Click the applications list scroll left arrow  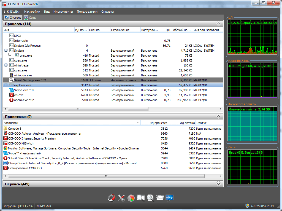[x=5, y=176]
